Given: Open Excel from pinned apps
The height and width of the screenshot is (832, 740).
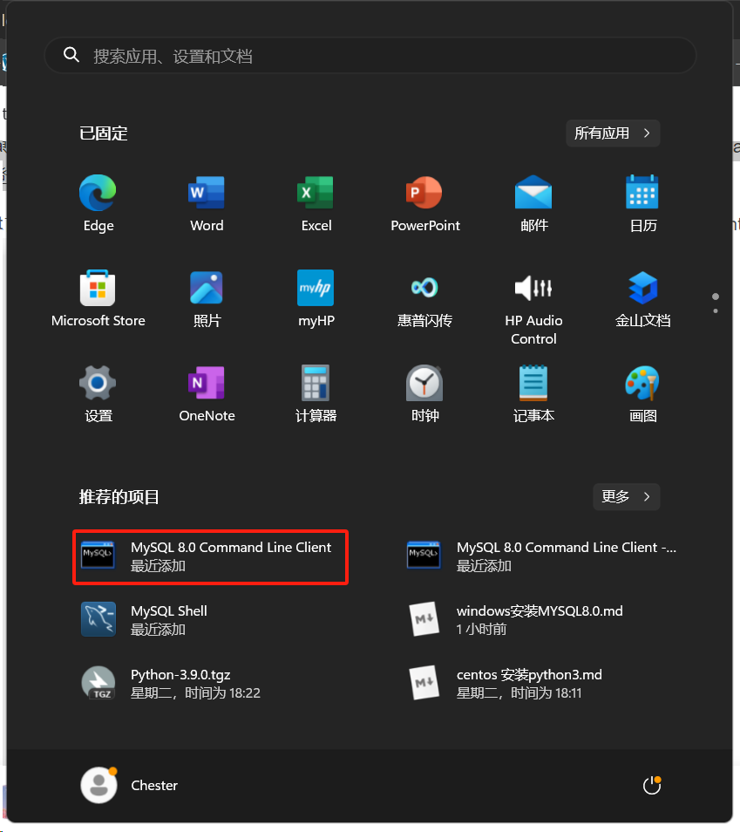Looking at the screenshot, I should coord(316,203).
